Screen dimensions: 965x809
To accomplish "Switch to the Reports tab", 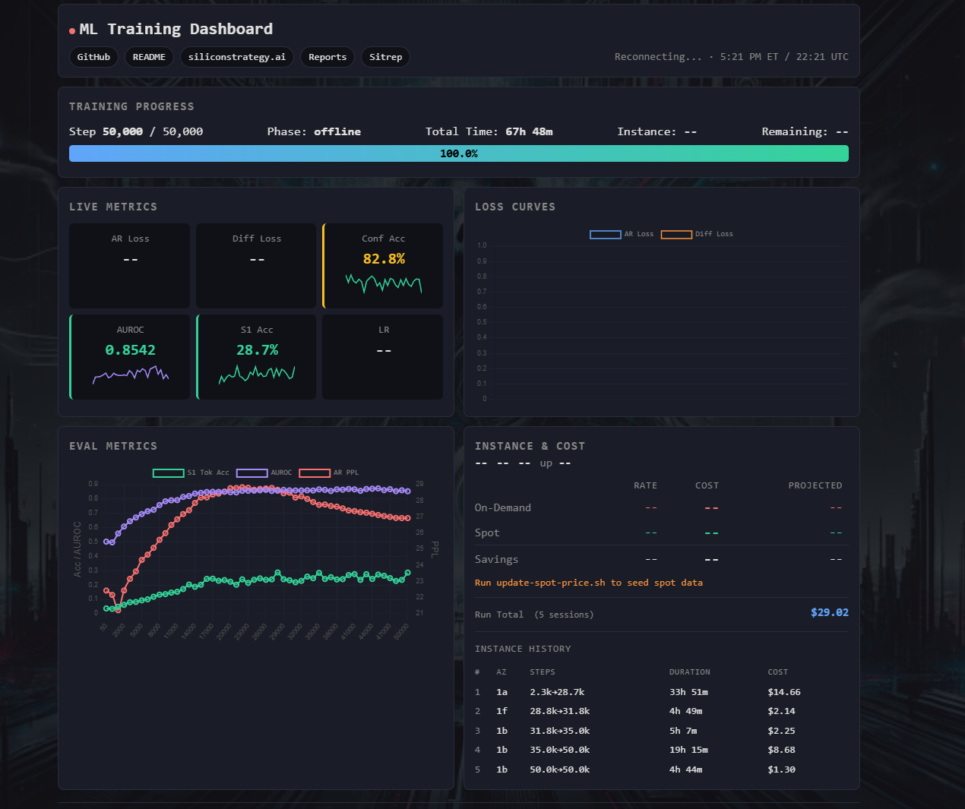I will coord(327,57).
